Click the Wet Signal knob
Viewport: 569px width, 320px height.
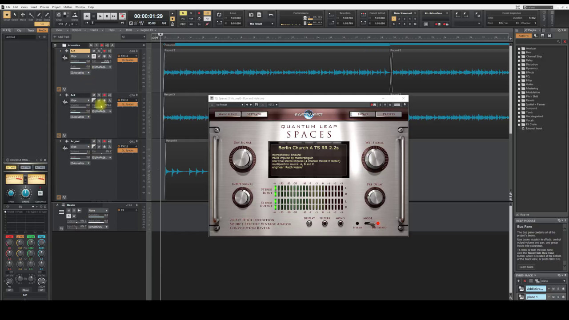pos(375,159)
